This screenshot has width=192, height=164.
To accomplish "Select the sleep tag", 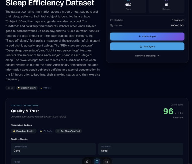I will 10,88.
